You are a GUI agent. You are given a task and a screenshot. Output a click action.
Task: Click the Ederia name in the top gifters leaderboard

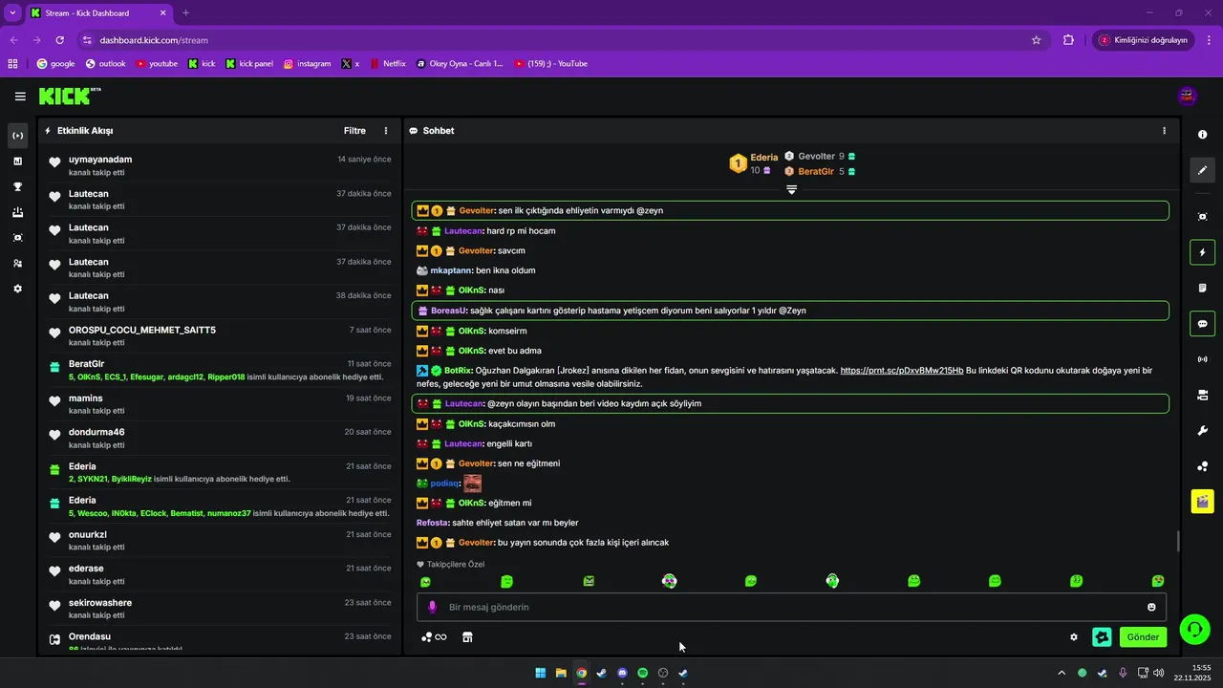pos(764,158)
